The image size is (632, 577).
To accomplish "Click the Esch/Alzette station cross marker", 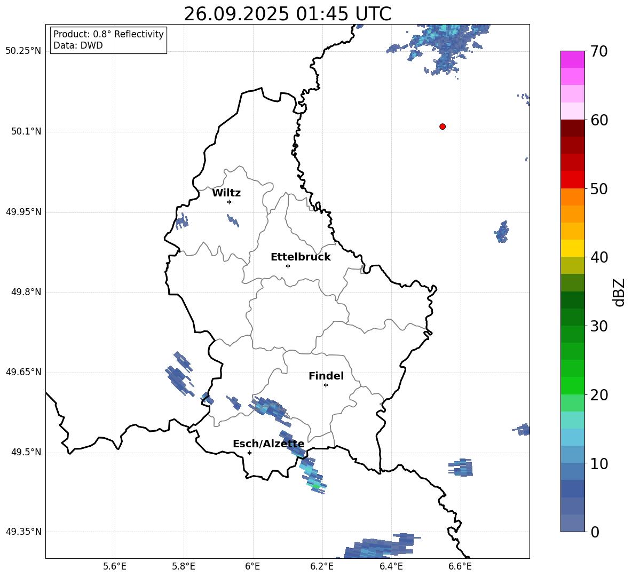I will click(x=249, y=453).
